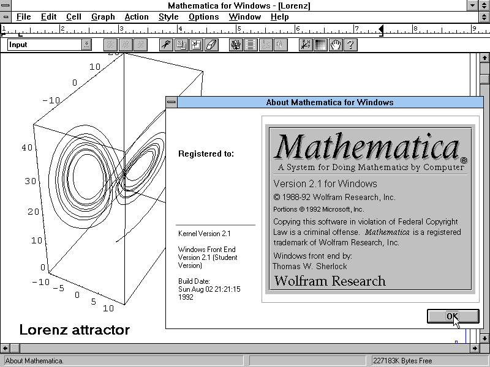Image resolution: width=490 pixels, height=367 pixels.
Task: Open the Input cell style dropdown
Action: point(86,45)
